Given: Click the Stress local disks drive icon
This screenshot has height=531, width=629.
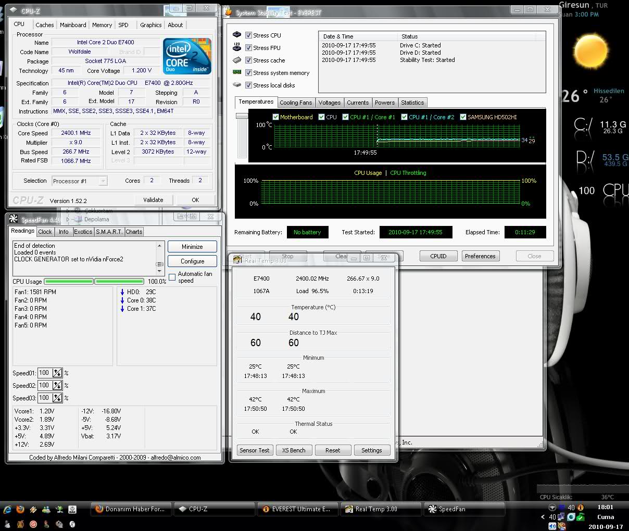Looking at the screenshot, I should (237, 85).
